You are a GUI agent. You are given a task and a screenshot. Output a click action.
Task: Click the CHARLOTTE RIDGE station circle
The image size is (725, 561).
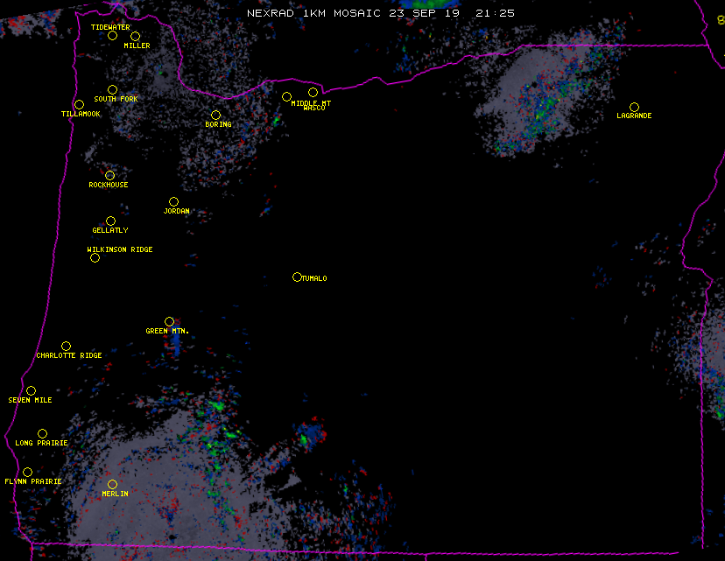pos(66,347)
